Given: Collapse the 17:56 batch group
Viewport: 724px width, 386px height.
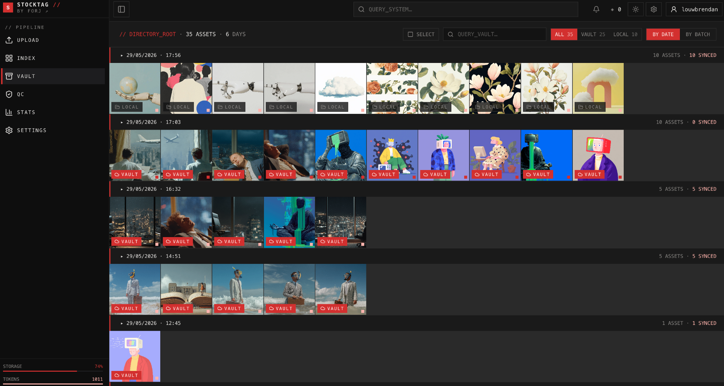Looking at the screenshot, I should tap(121, 55).
